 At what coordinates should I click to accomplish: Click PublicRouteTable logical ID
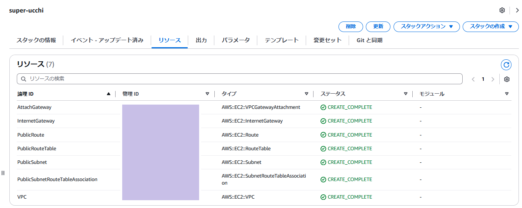click(x=37, y=148)
